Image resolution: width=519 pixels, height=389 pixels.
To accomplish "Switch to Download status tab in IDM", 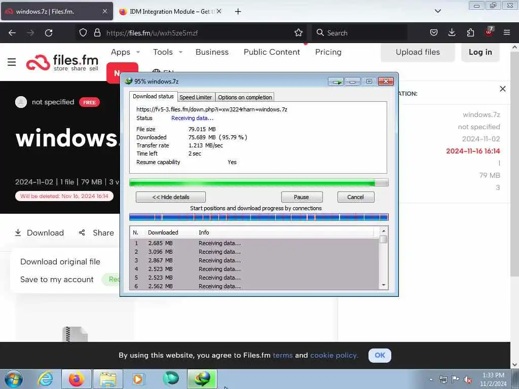I will 153,96.
